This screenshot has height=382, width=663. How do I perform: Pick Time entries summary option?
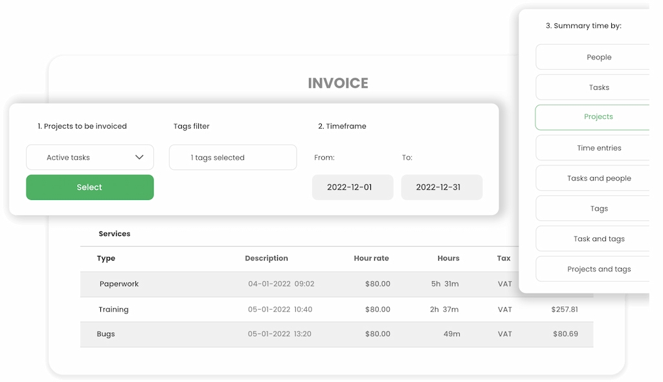click(597, 147)
